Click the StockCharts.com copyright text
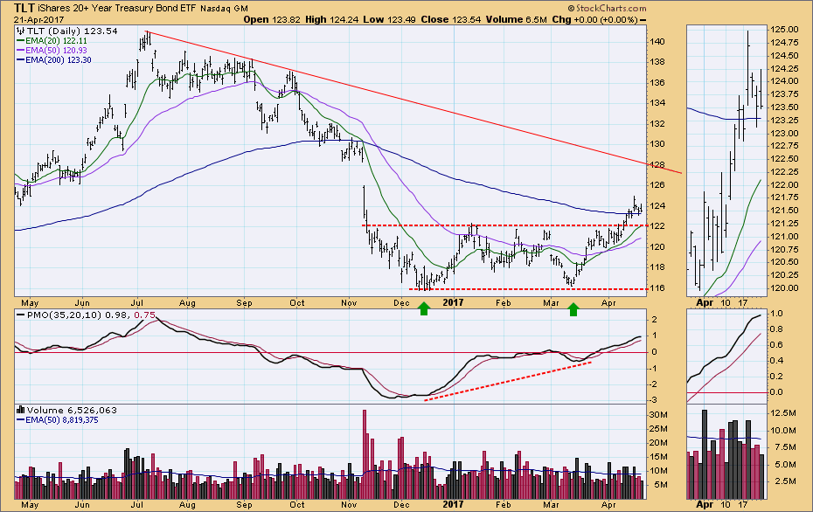 608,8
